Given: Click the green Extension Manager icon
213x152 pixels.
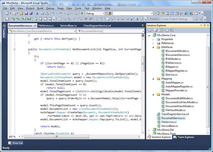Looking at the screenshot, I should coord(186,13).
